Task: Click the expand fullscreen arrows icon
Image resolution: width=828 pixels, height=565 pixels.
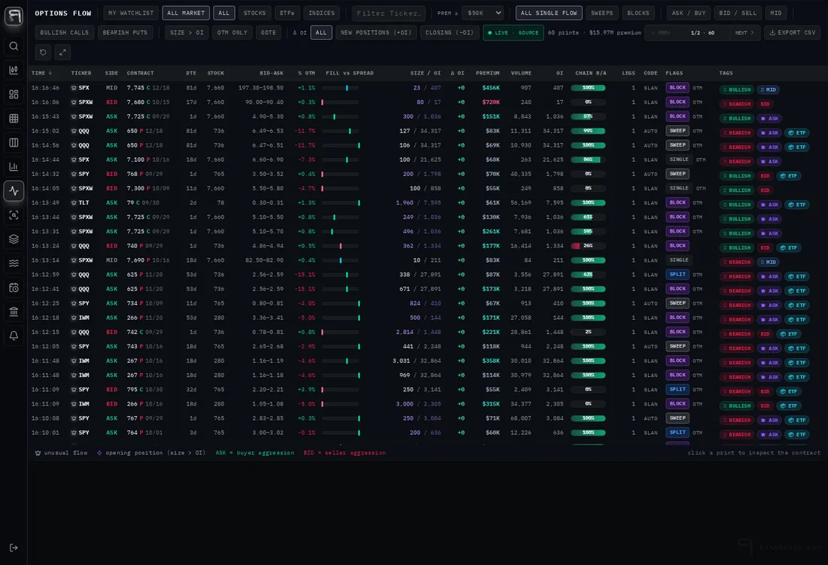Action: pyautogui.click(x=62, y=52)
